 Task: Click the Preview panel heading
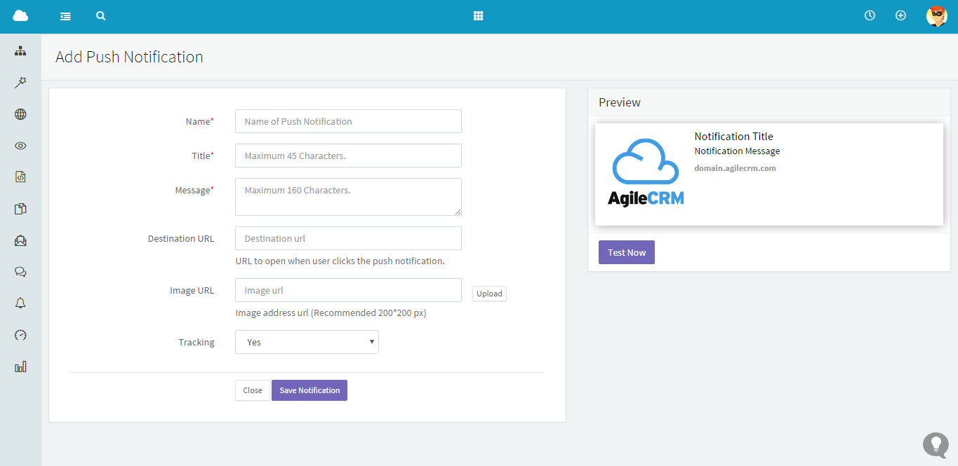click(x=620, y=102)
